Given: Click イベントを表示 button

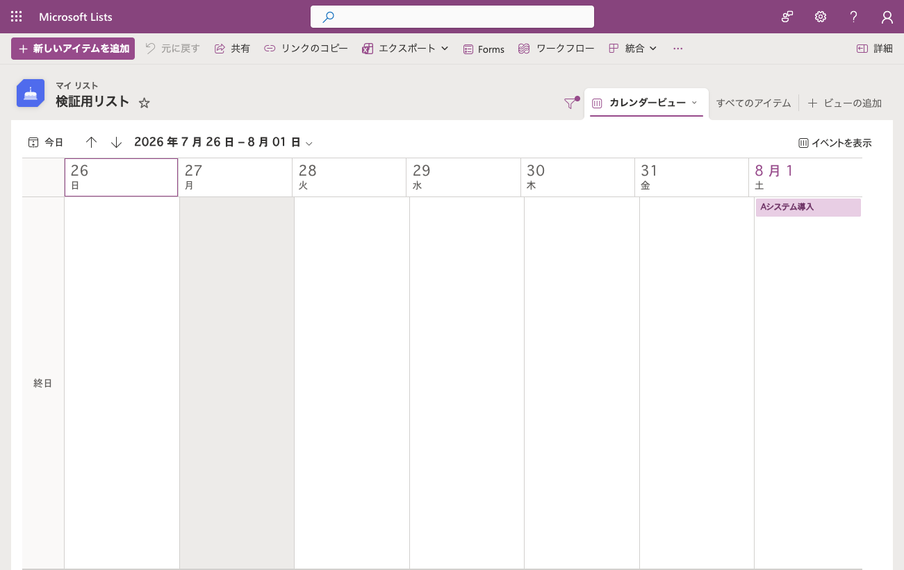Looking at the screenshot, I should (835, 143).
